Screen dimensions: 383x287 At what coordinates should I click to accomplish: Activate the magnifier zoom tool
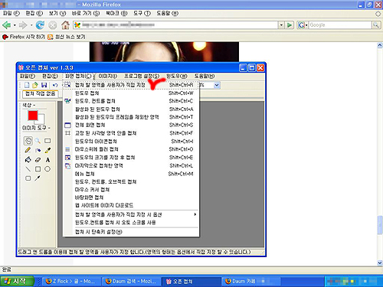[x=38, y=141]
